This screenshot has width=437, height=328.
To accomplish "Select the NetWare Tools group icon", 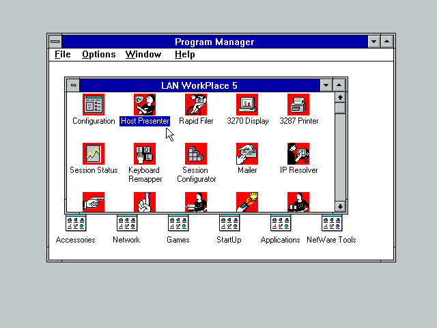I will [x=332, y=223].
